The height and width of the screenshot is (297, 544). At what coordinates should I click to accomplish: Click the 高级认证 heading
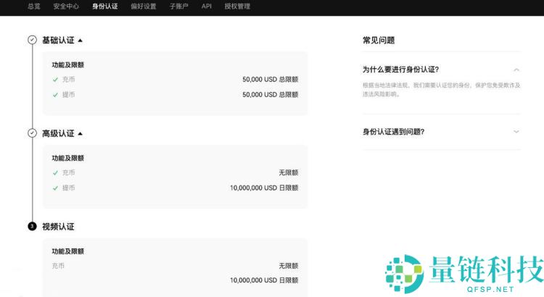[x=58, y=133]
